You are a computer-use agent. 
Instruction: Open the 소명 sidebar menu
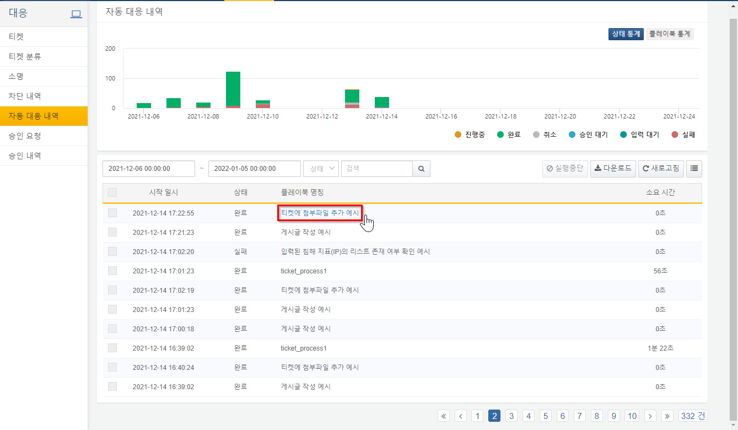[x=44, y=77]
